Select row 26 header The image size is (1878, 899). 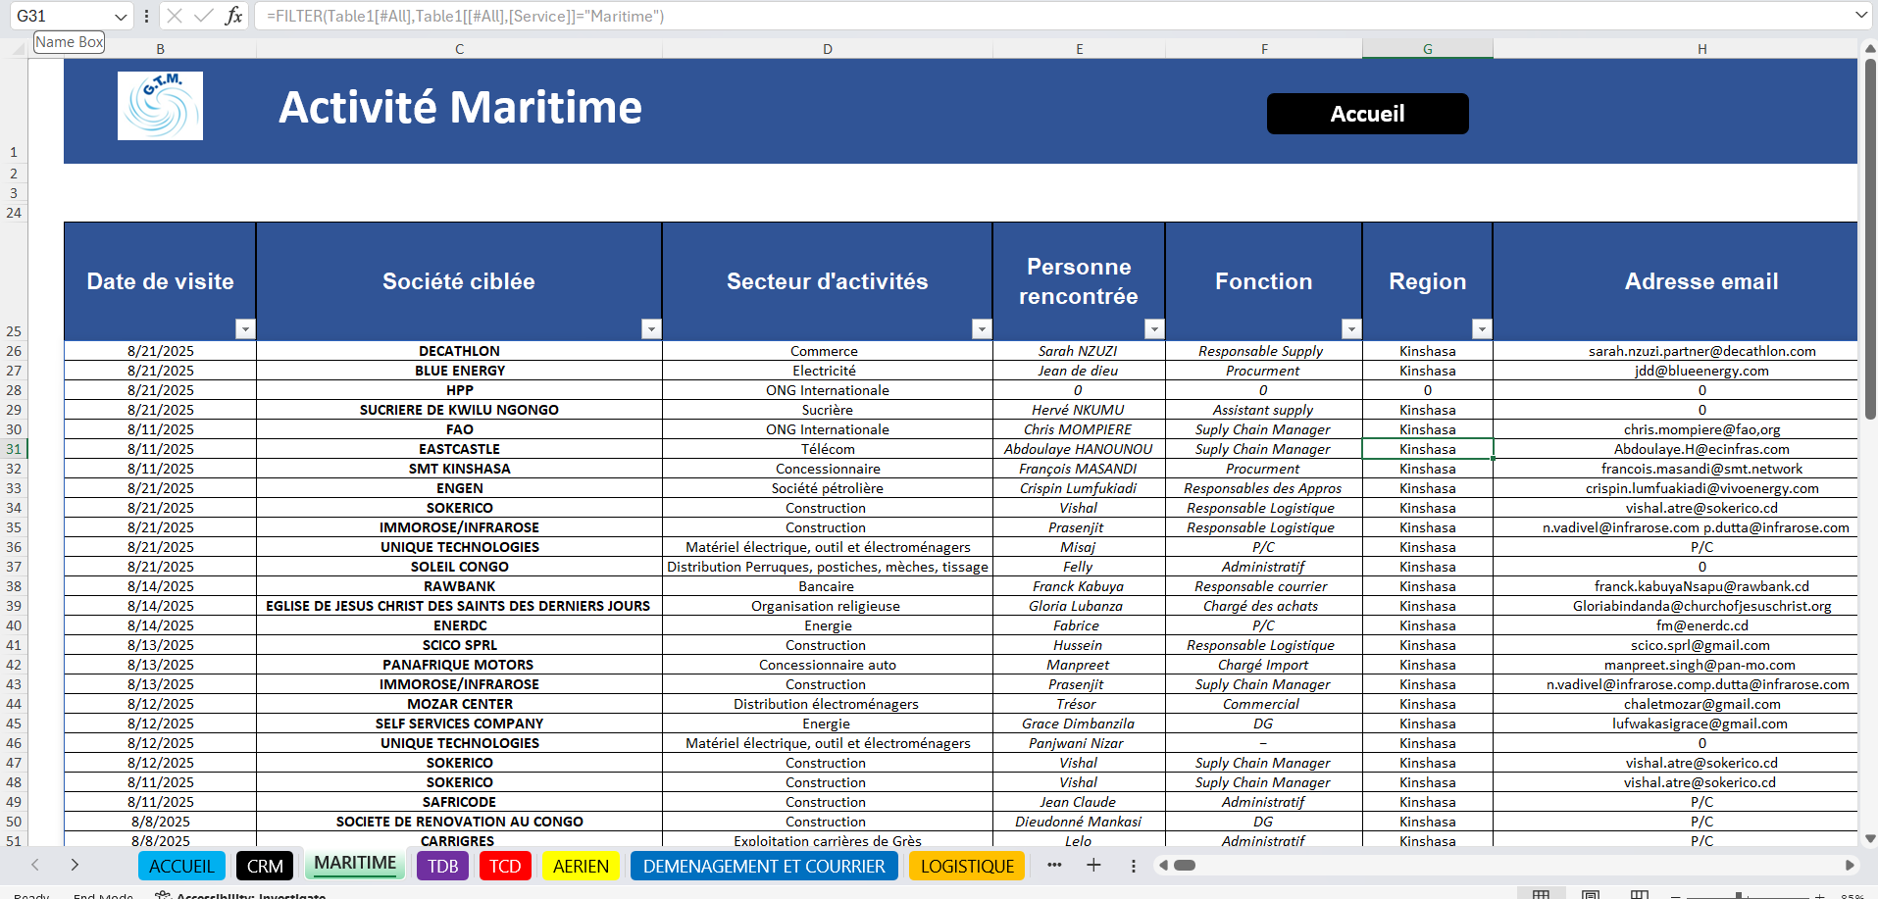14,351
